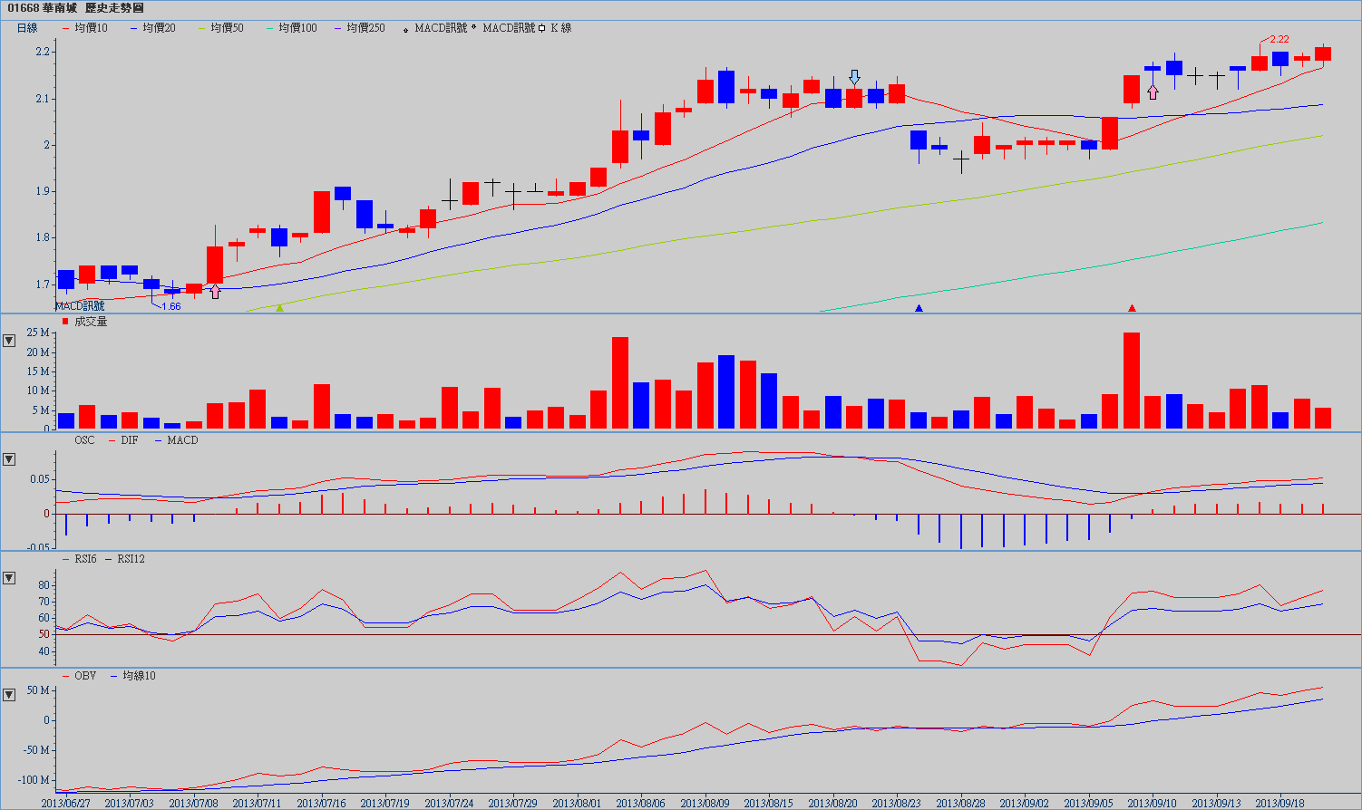The width and height of the screenshot is (1362, 810).
Task: Toggle the 均價50 moving average legend
Action: tap(227, 28)
